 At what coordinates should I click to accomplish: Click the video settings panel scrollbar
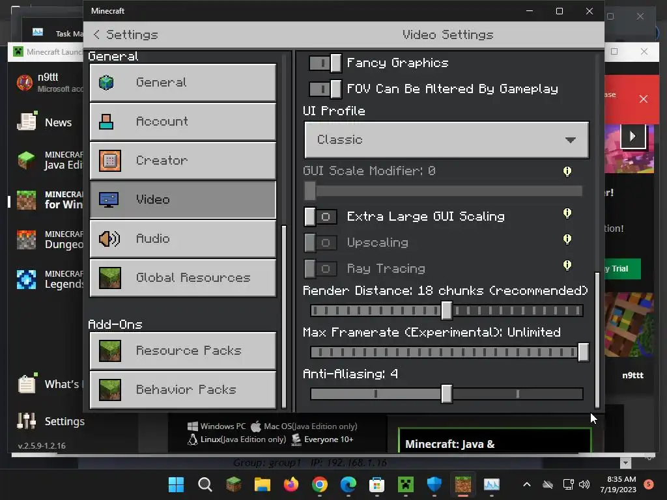597,340
